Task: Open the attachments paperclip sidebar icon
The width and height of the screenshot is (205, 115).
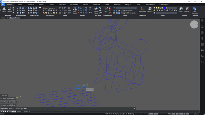Action: pyautogui.click(x=202, y=39)
